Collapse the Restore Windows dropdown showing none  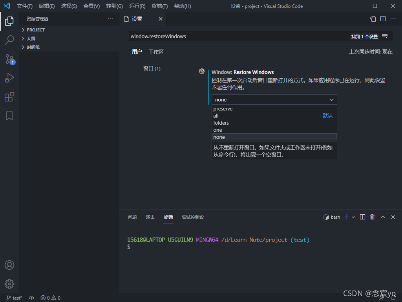tap(274, 99)
